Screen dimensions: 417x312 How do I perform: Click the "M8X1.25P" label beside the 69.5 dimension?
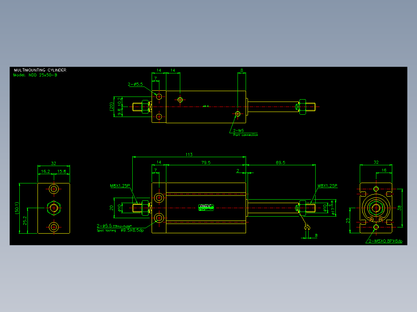click(327, 186)
